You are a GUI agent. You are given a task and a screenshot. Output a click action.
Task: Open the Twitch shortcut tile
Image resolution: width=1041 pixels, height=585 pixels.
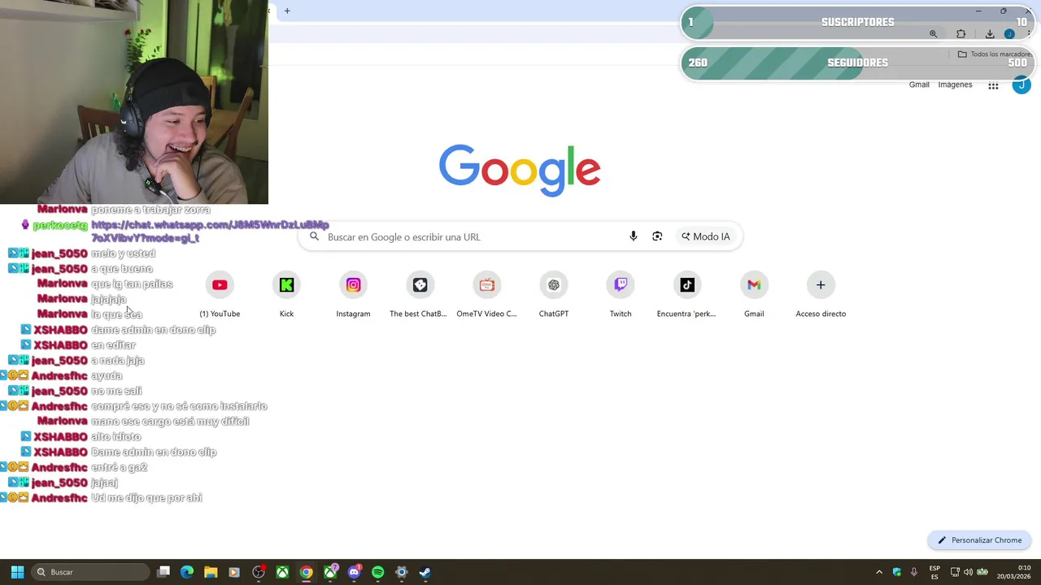(x=621, y=295)
